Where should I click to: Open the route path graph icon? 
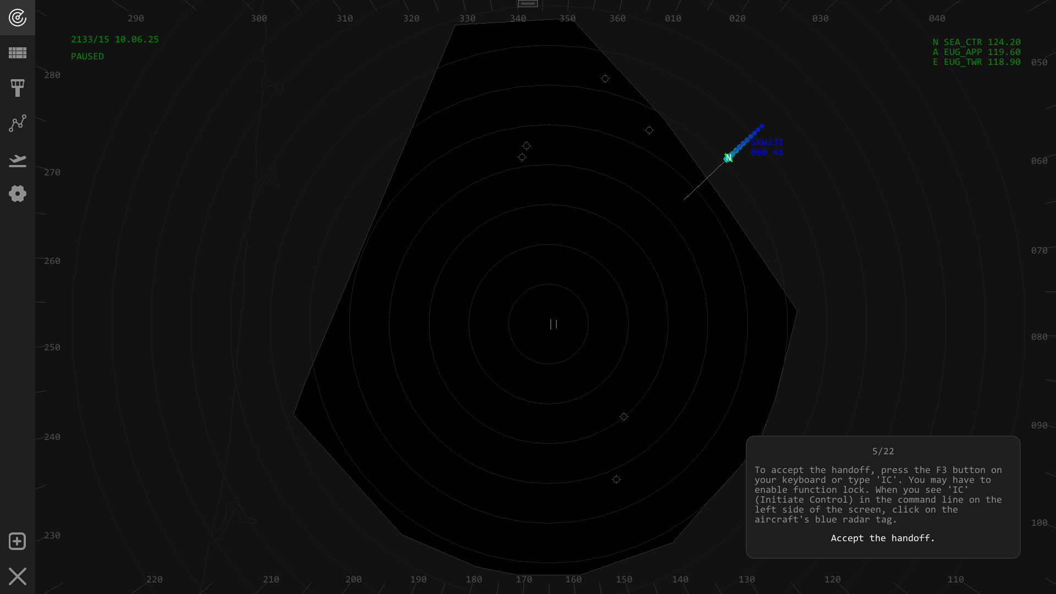pos(18,123)
